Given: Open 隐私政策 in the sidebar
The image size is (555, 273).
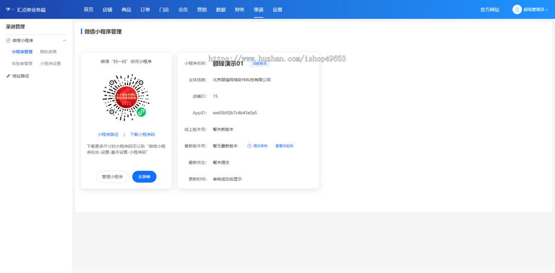Looking at the screenshot, I should [49, 52].
